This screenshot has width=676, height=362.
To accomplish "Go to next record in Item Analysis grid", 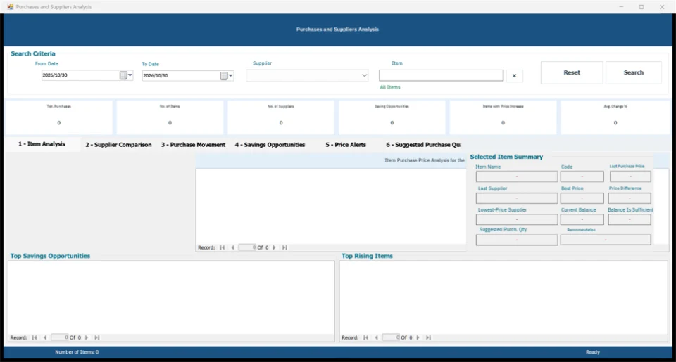I will pyautogui.click(x=274, y=247).
